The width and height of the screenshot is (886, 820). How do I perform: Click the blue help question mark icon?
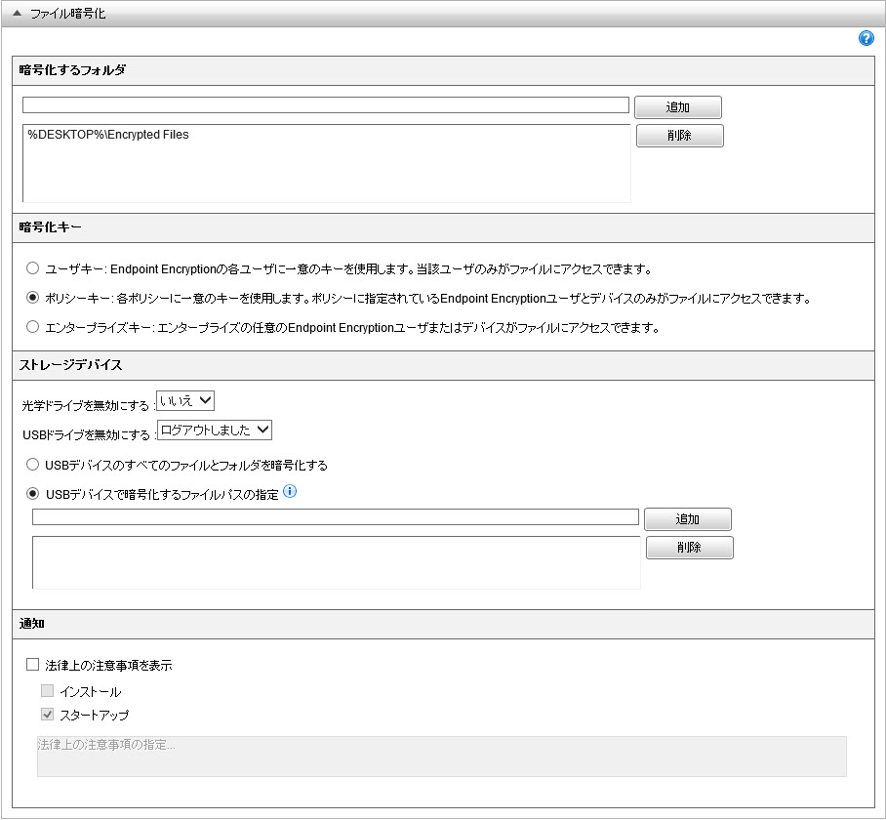[x=866, y=39]
